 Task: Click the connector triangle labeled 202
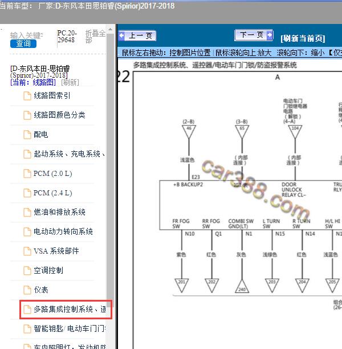tap(211, 285)
